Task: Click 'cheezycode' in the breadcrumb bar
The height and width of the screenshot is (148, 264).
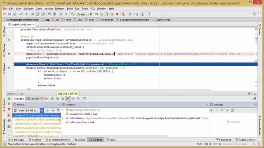Action: [x=107, y=20]
